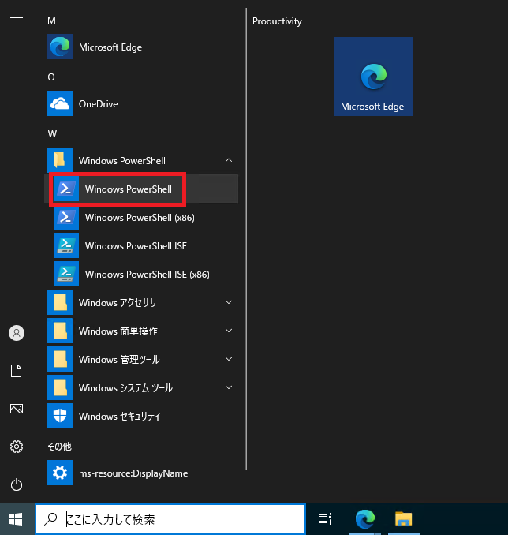Click the Windows 簡単操作 folder name

tap(118, 331)
